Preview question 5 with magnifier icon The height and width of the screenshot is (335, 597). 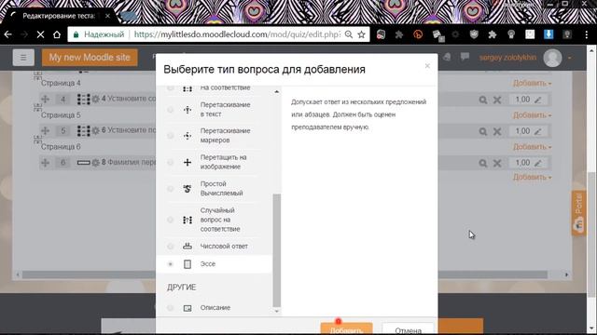[x=483, y=131]
